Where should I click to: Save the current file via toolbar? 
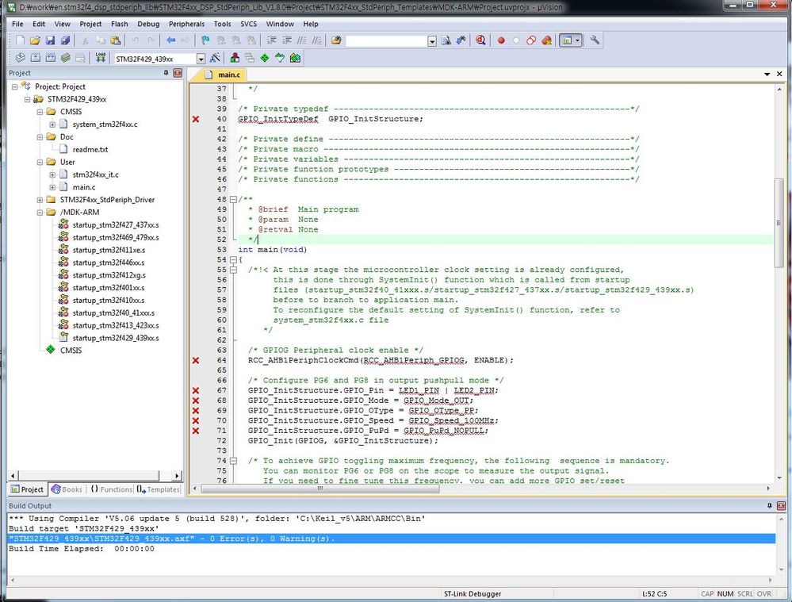tap(50, 40)
